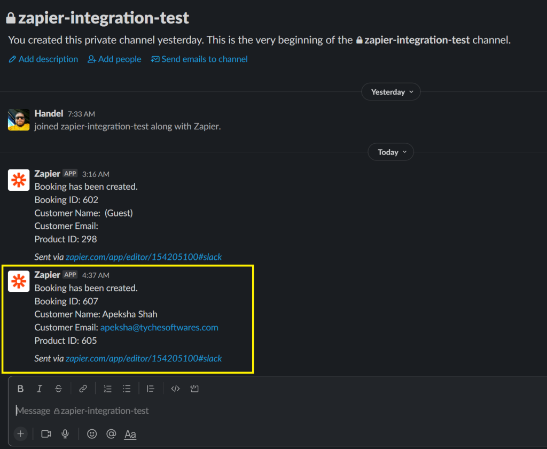Mention someone with the @ icon
This screenshot has width=547, height=449.
pyautogui.click(x=111, y=434)
